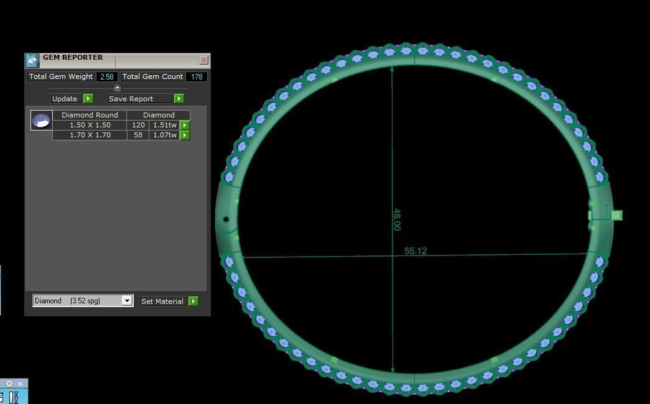Click the hinge pin hole on bangle left
Image resolution: width=650 pixels, height=404 pixels.
226,219
